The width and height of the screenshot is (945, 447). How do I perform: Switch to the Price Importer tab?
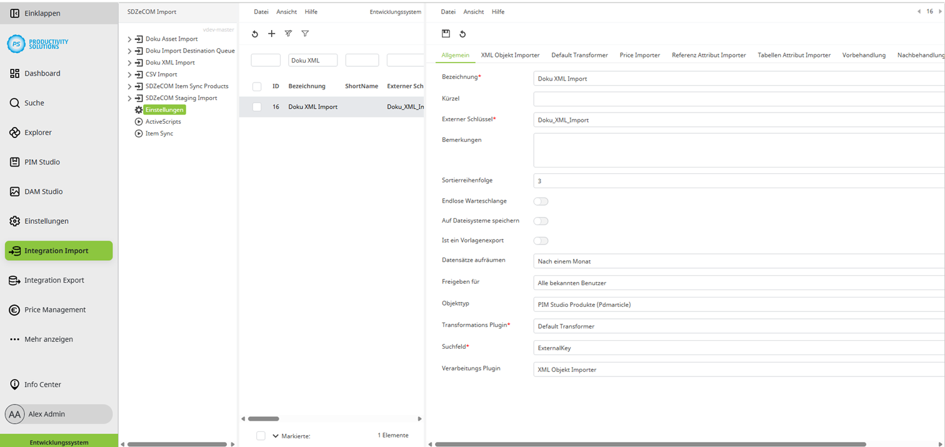pyautogui.click(x=639, y=54)
